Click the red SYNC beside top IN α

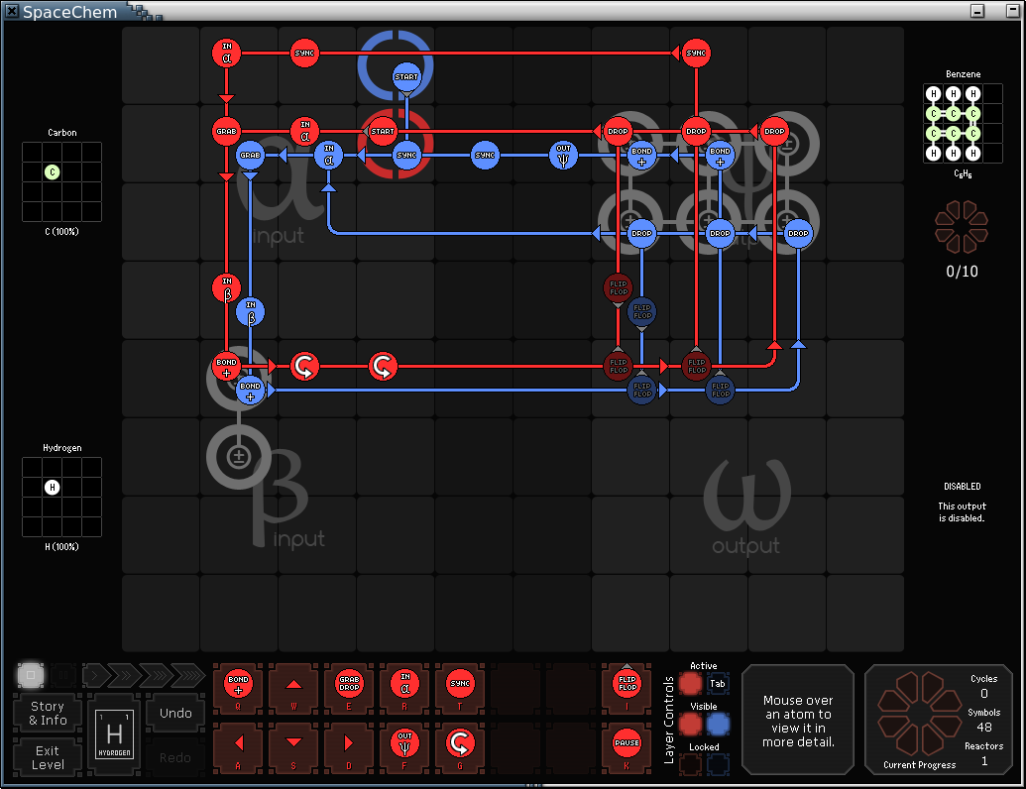pos(304,53)
